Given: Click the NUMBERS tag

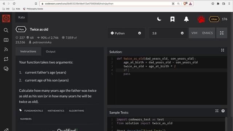Looking at the screenshot, I should pos(26,119).
